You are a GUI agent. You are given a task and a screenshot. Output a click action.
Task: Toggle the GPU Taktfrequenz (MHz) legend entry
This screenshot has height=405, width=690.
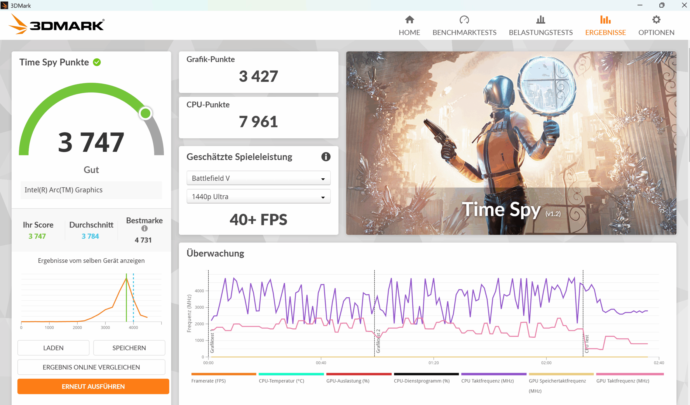pos(622,381)
